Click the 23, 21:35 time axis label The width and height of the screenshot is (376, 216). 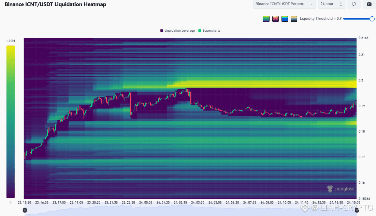[x=111, y=203]
